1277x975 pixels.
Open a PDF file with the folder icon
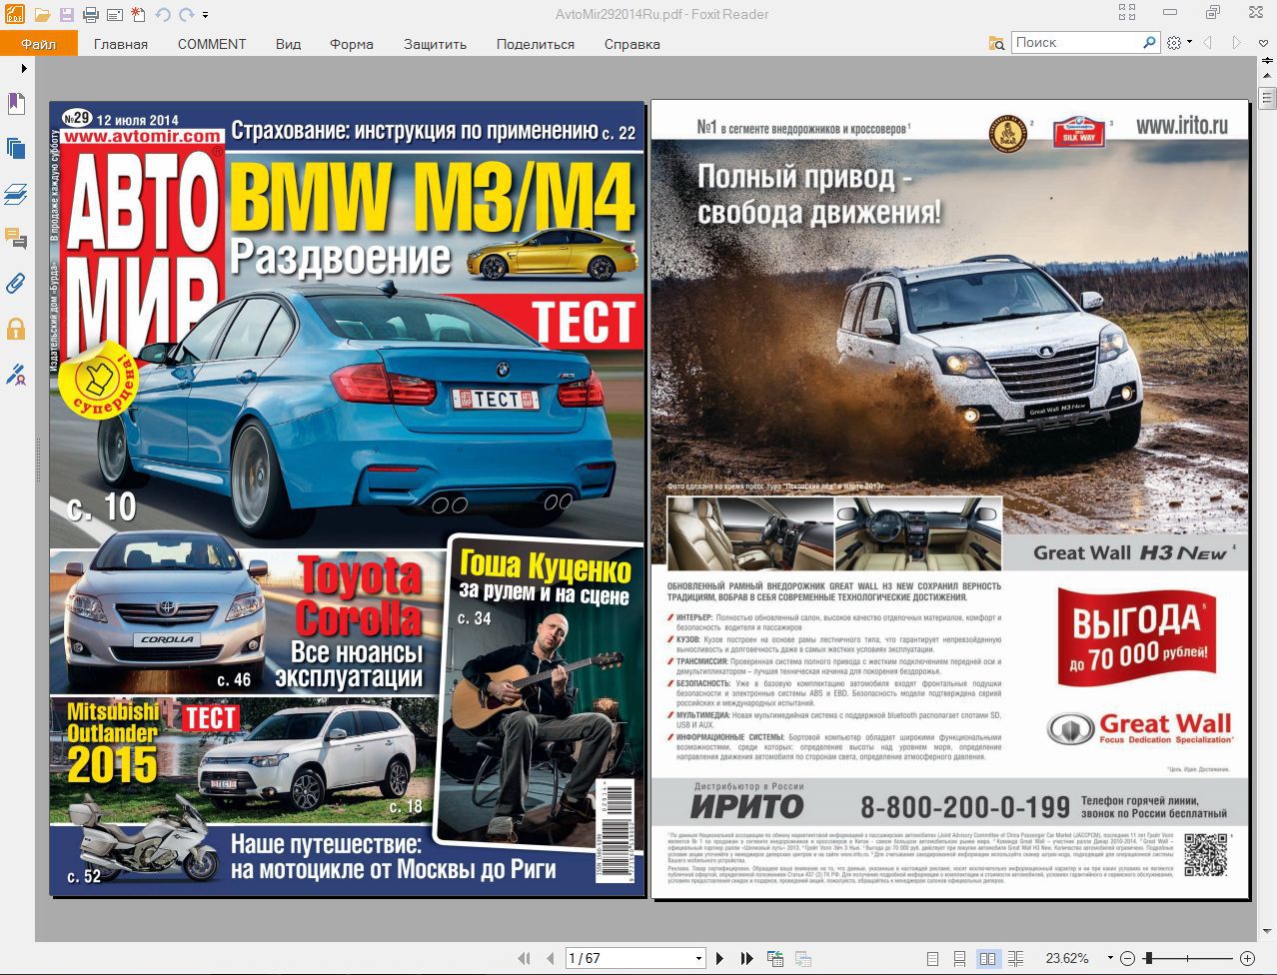(42, 15)
